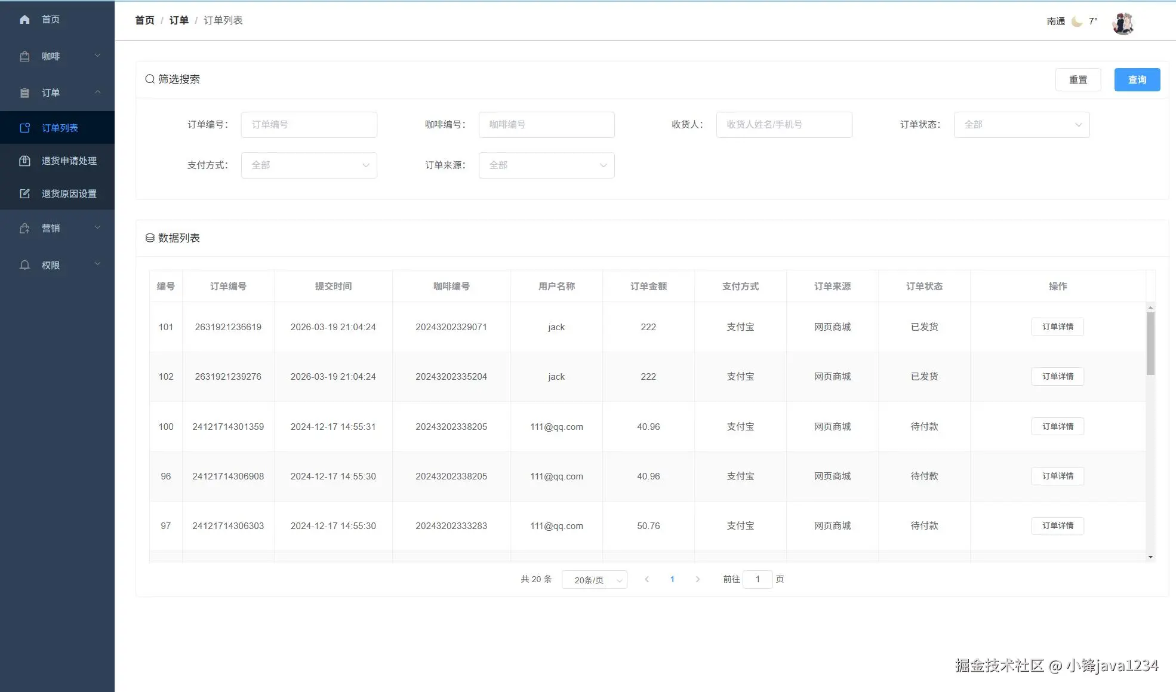
Task: Change the 20条/页 page size selector
Action: click(x=594, y=580)
